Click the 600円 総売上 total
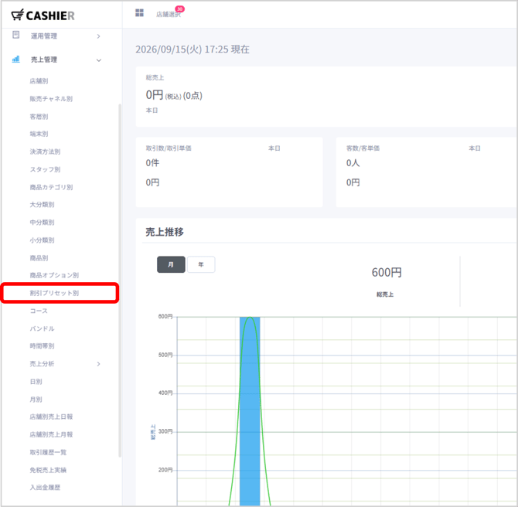The height and width of the screenshot is (507, 518). point(387,273)
